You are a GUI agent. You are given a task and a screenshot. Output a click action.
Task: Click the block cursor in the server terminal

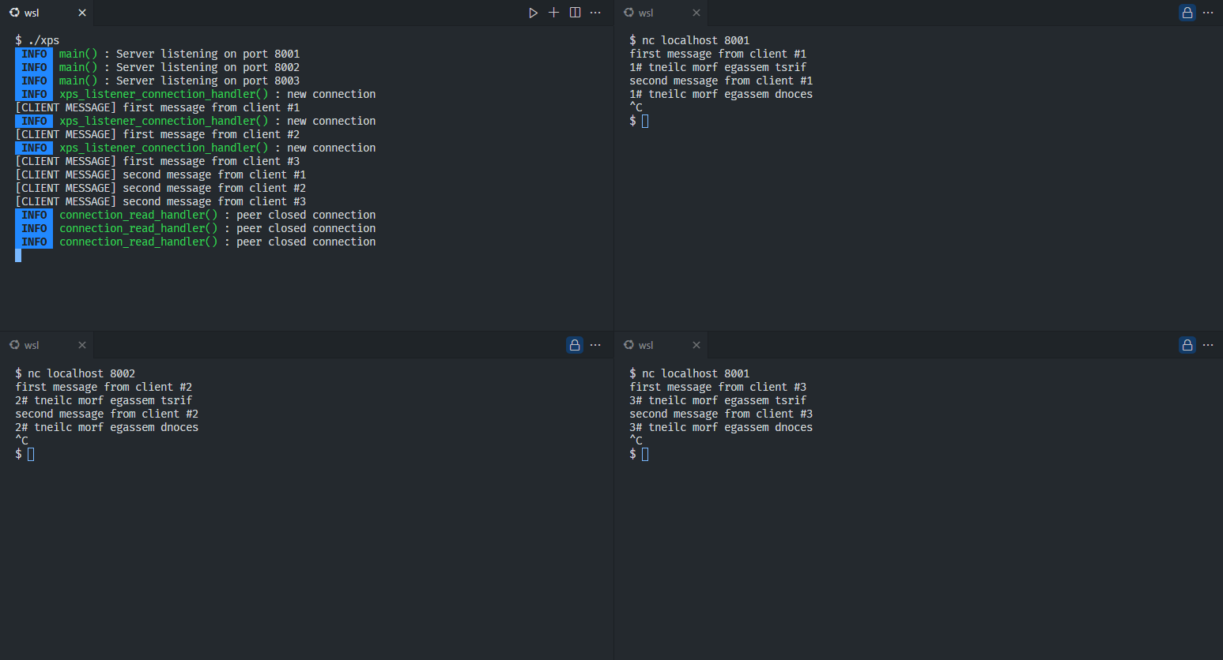tap(18, 255)
